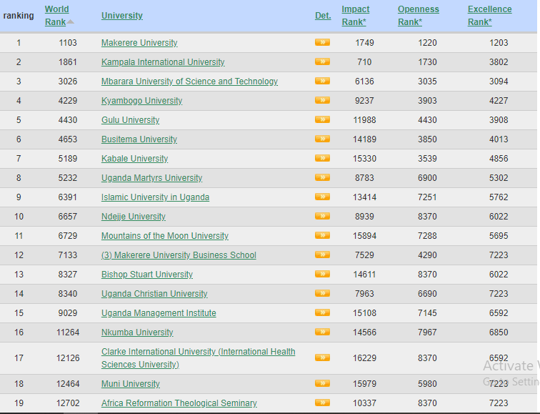Select excellence rank value 4227
This screenshot has width=540, height=414.
coord(499,101)
